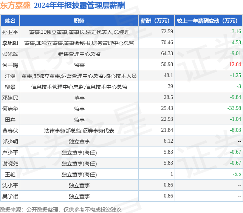Screen dimensions: 243x213
Task: Click the heading 2024年年报披露管理层薪酬
Action: 79,5
